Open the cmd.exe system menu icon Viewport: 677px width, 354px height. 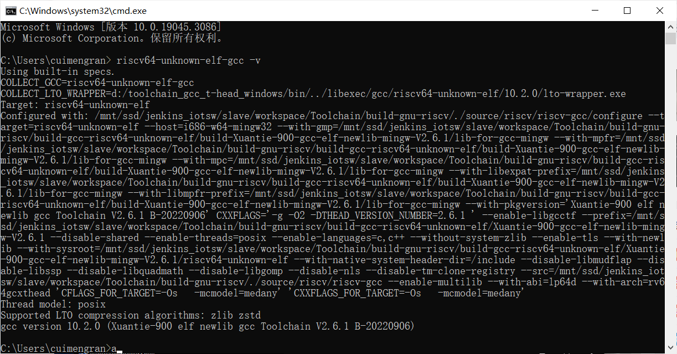pos(9,11)
